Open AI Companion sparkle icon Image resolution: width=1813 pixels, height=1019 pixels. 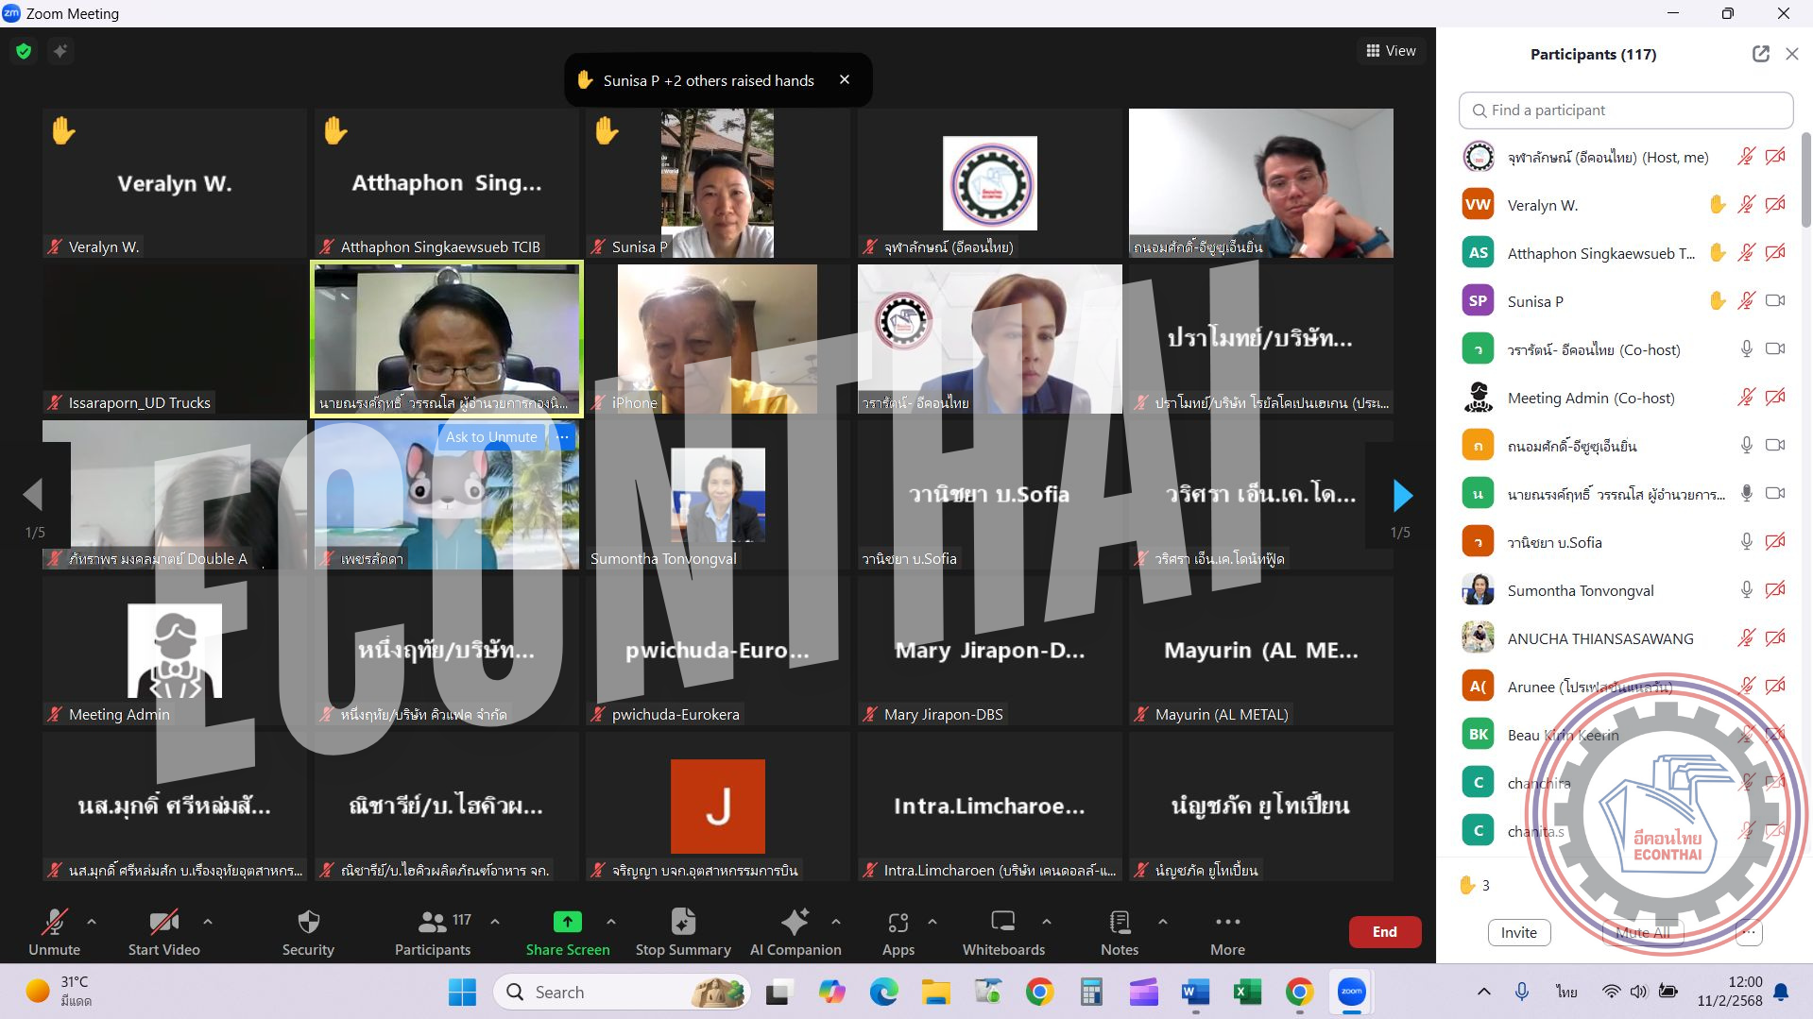tap(795, 923)
